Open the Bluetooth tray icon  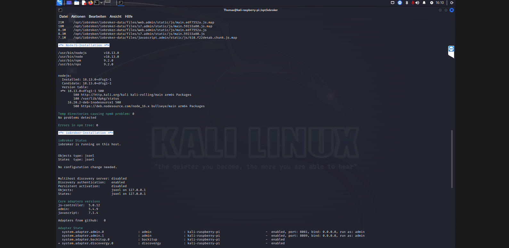(407, 3)
